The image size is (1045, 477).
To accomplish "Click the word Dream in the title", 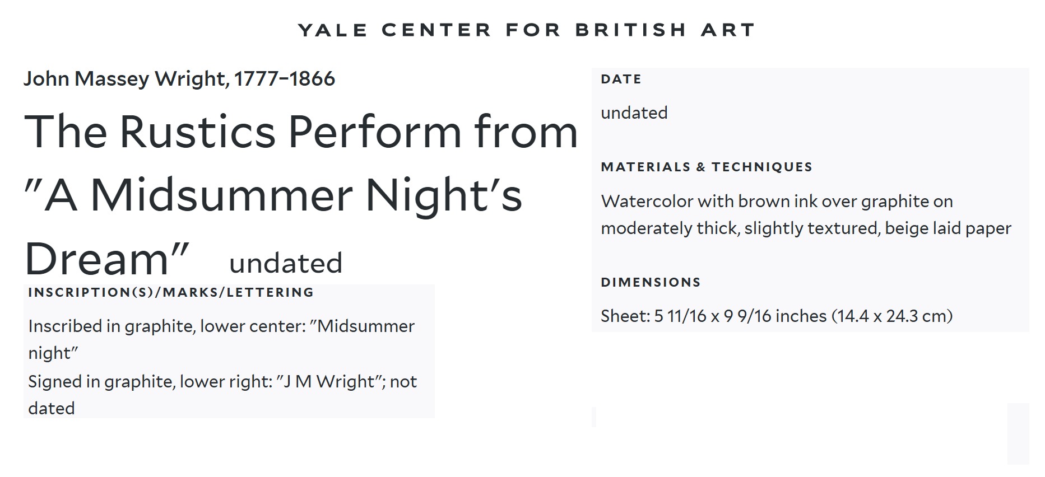I will coord(97,259).
